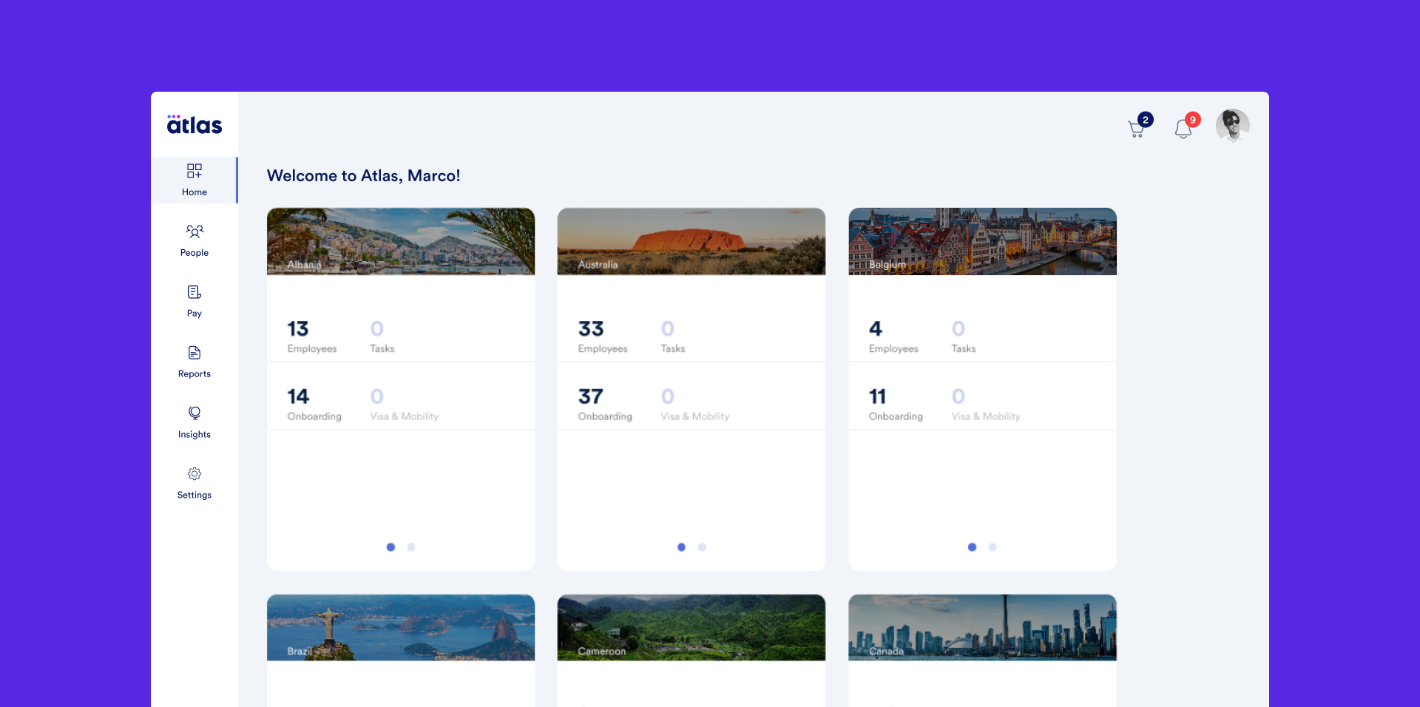Open the Settings gear icon
1420x707 pixels.
pos(195,473)
